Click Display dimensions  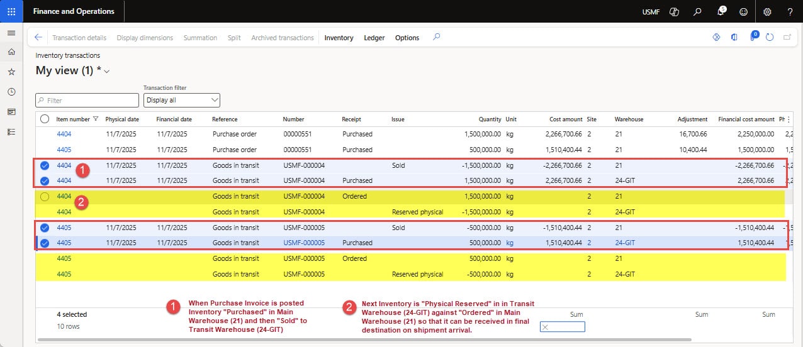coord(145,38)
